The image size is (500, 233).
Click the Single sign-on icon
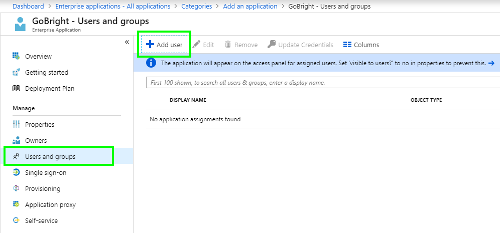point(16,172)
